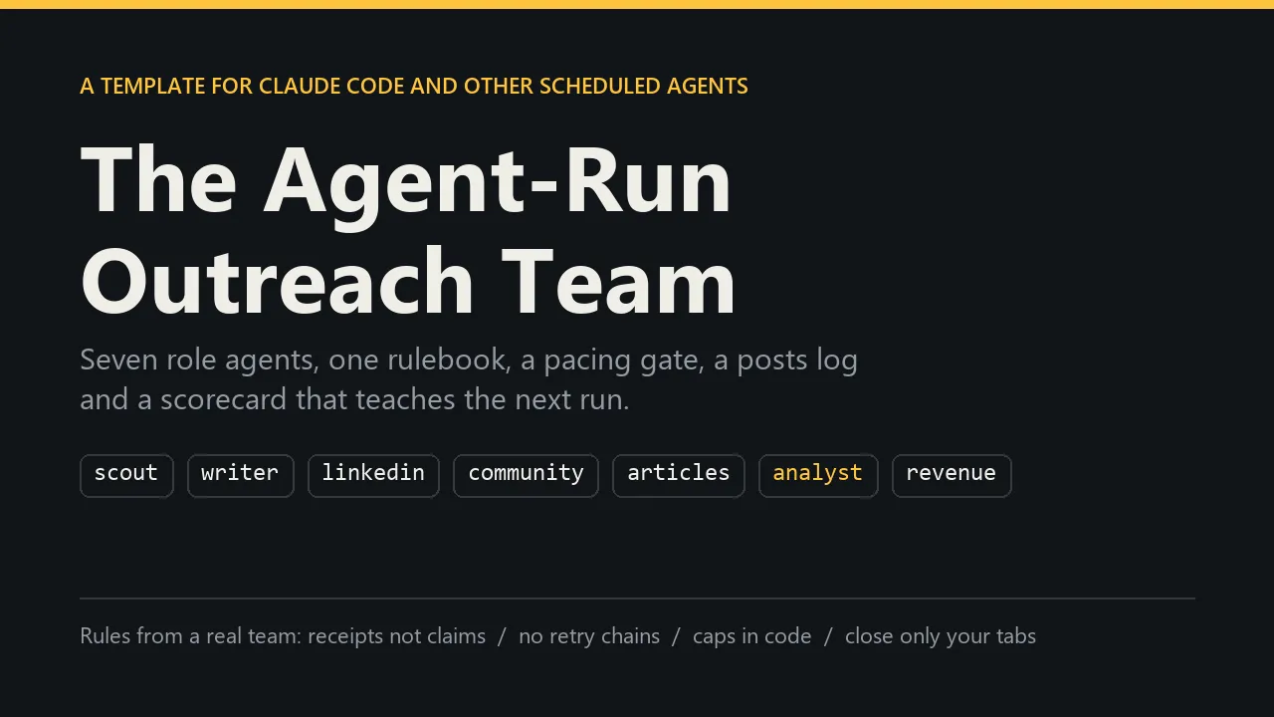Click the revenue role tag
This screenshot has height=717, width=1274.
[x=951, y=475]
